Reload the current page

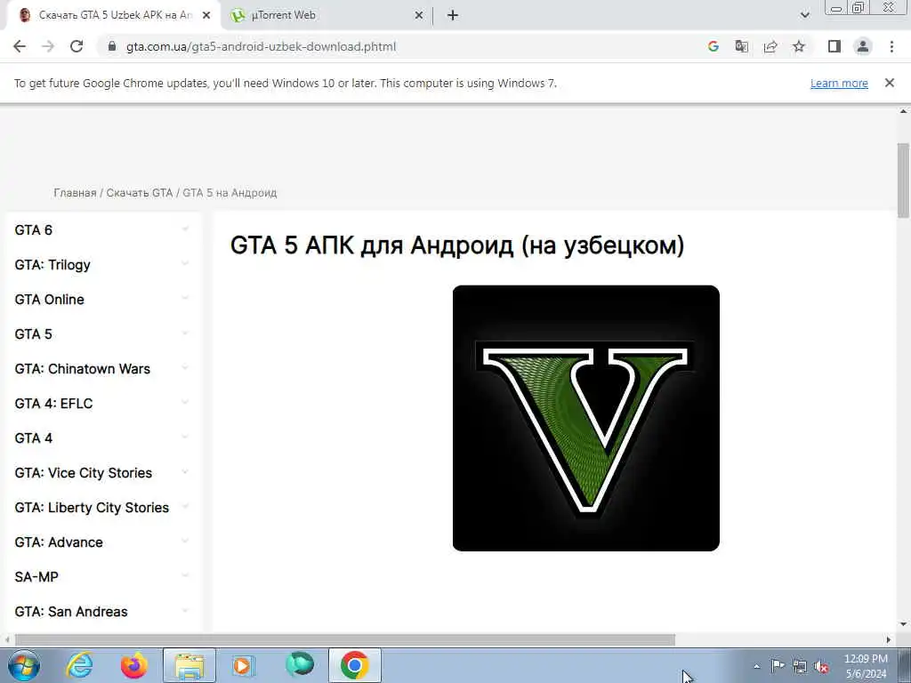[77, 46]
